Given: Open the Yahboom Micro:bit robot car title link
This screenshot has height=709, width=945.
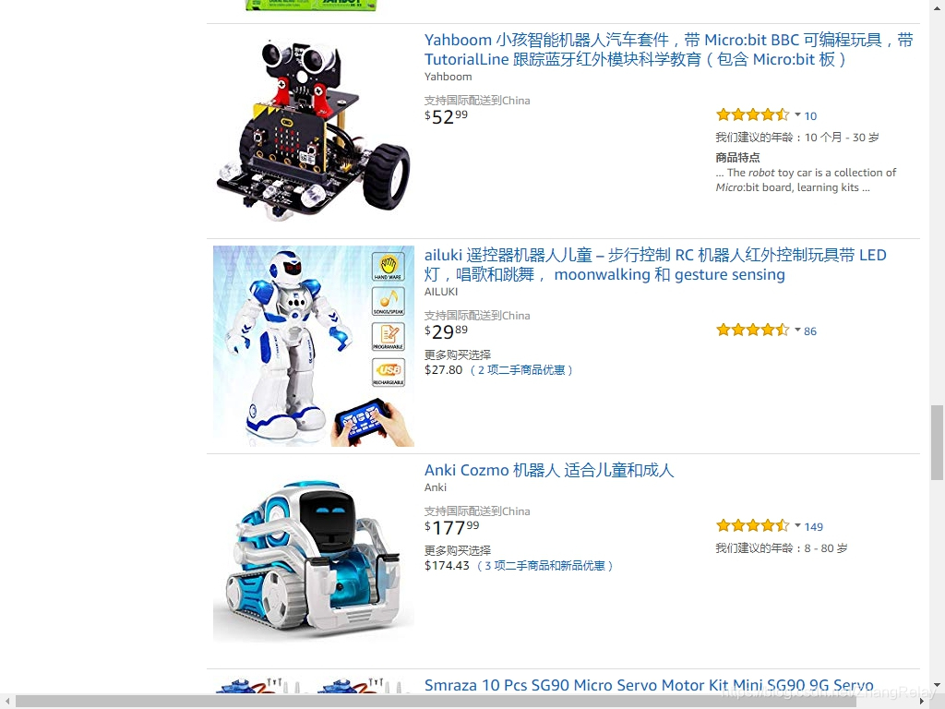Looking at the screenshot, I should pos(668,50).
